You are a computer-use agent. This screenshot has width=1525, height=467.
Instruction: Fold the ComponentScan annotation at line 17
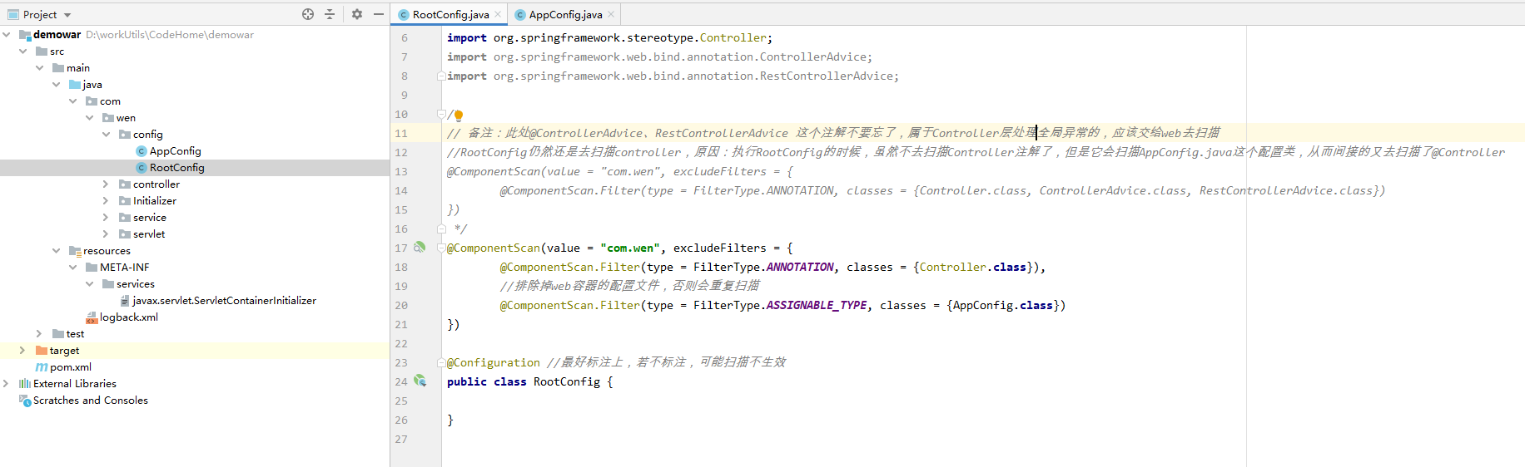441,248
